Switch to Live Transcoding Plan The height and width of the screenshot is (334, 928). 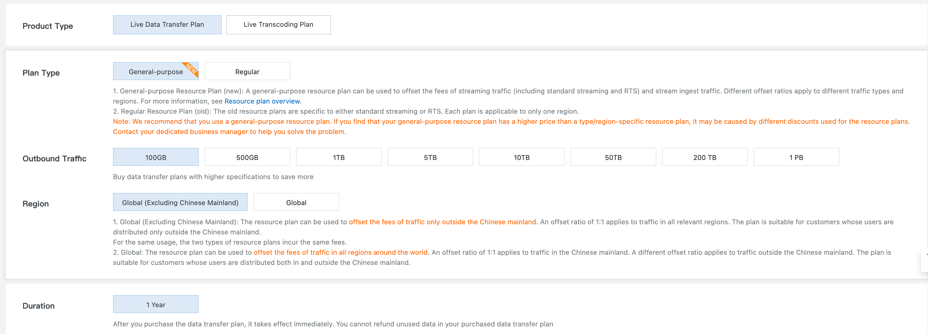click(x=278, y=25)
